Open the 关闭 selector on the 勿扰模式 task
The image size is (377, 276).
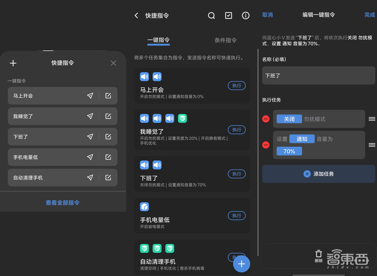point(289,119)
